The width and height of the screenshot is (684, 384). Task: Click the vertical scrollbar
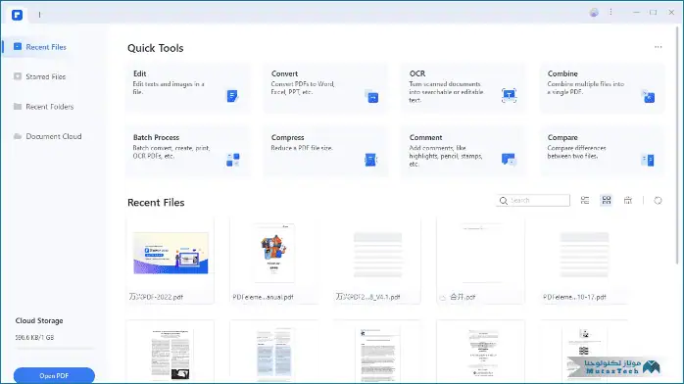point(676,145)
